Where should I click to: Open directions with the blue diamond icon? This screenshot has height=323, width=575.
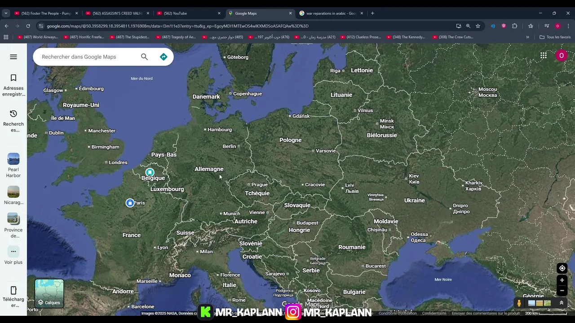click(x=164, y=57)
